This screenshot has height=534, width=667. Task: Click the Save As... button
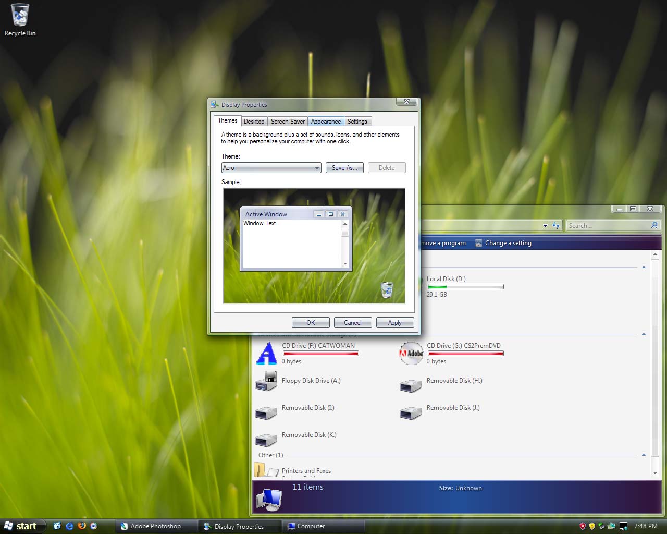[344, 168]
